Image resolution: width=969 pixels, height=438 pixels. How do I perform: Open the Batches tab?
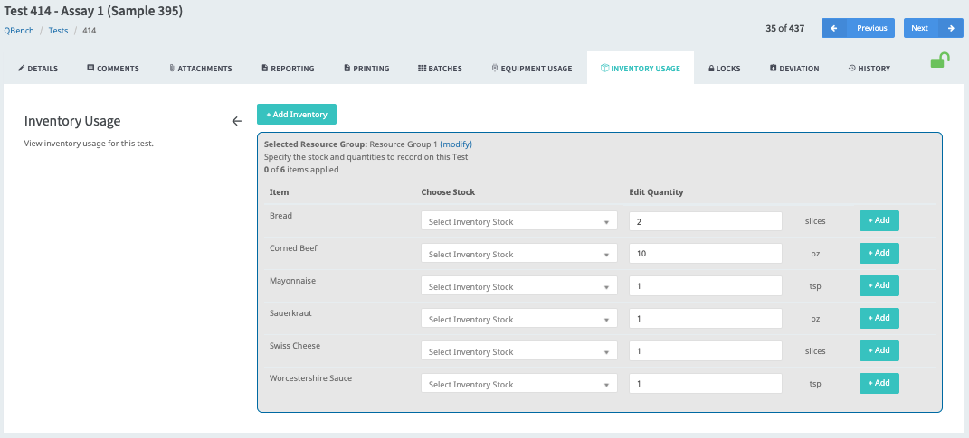pos(440,69)
